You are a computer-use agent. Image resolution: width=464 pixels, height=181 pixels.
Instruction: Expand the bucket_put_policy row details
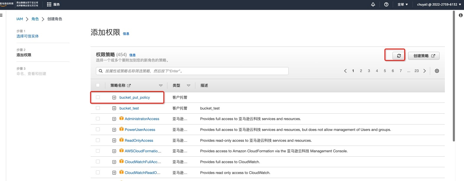coord(114,98)
